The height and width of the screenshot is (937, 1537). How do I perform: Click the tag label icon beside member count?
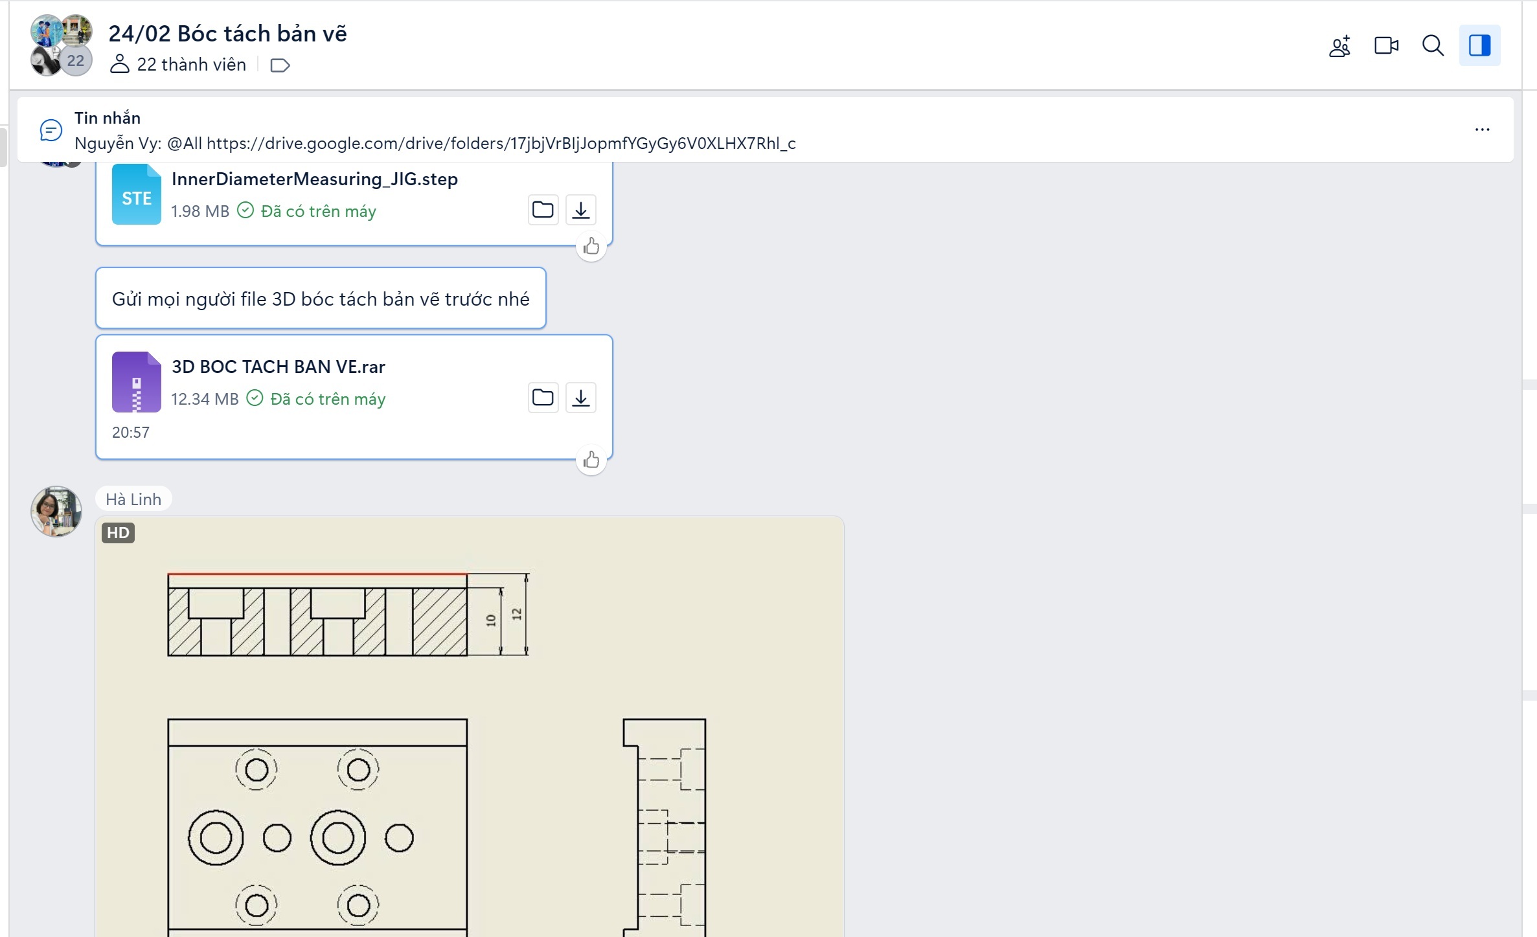[280, 65]
